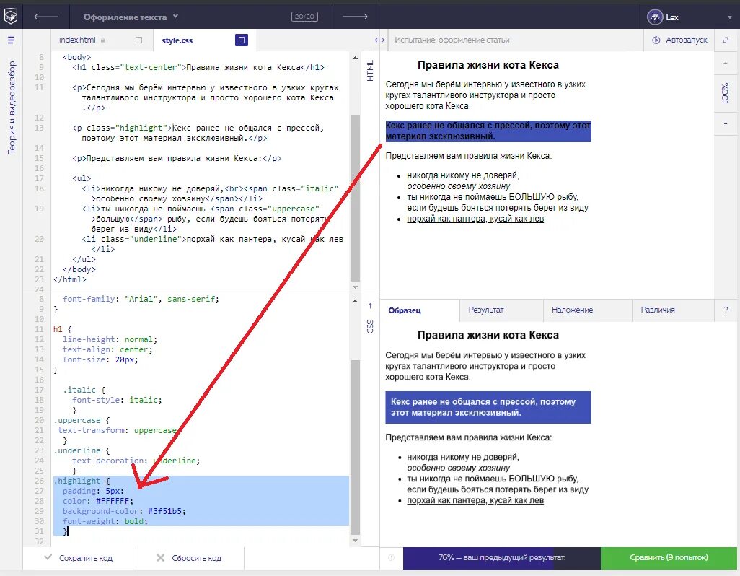Compare results with 'Сравнить (9 попыток)'
The width and height of the screenshot is (740, 576).
669,558
